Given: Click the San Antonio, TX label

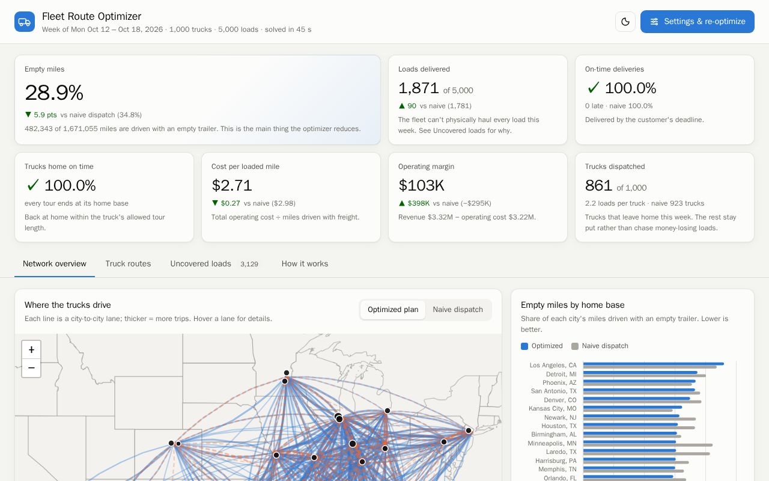Looking at the screenshot, I should point(553,391).
